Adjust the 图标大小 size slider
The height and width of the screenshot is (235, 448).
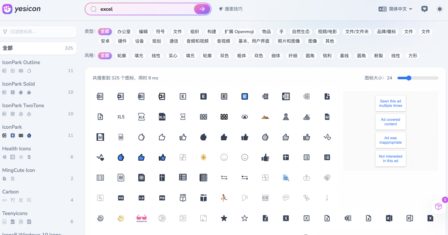(x=417, y=78)
